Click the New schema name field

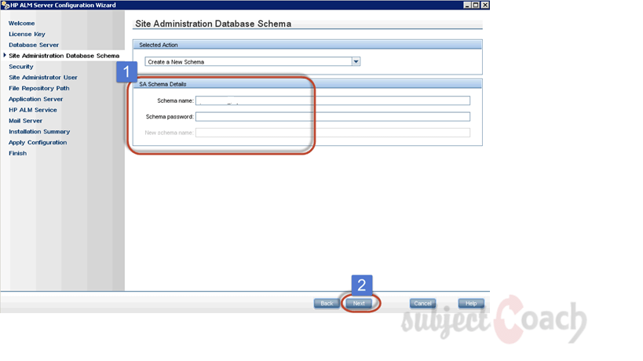click(x=333, y=133)
